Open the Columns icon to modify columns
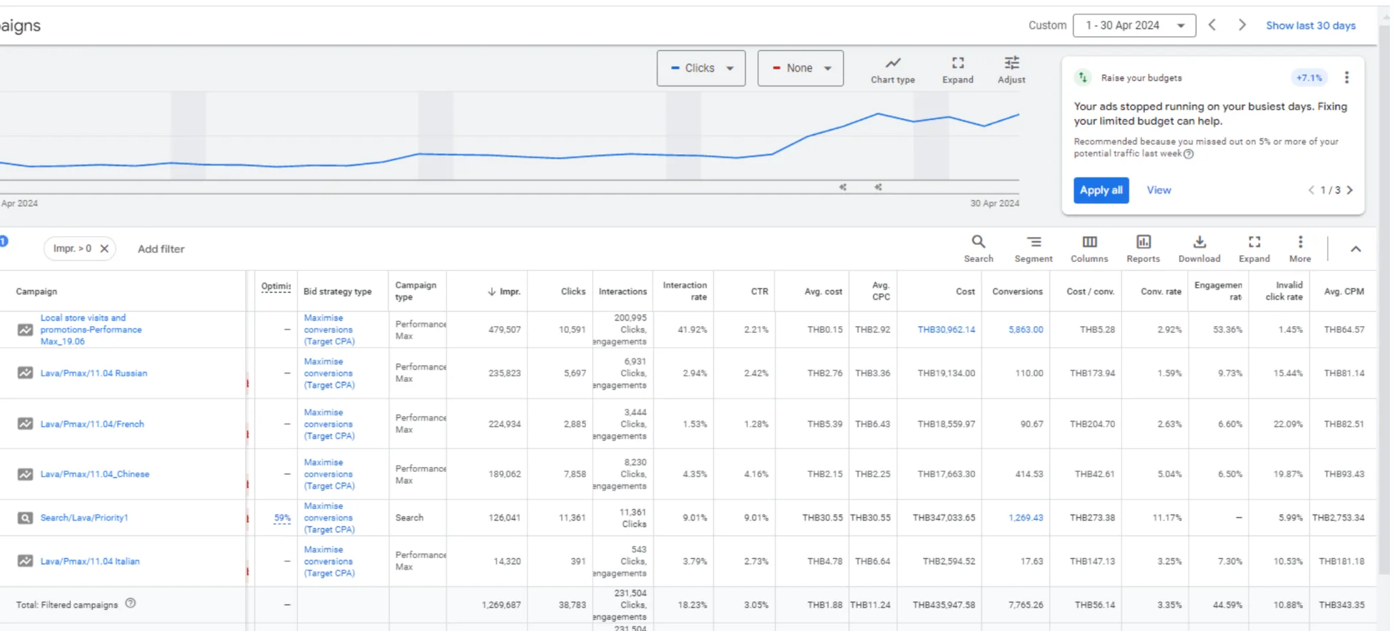The image size is (1394, 631). point(1089,242)
